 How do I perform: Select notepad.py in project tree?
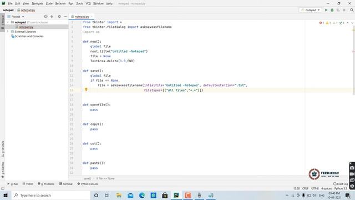tap(26, 27)
